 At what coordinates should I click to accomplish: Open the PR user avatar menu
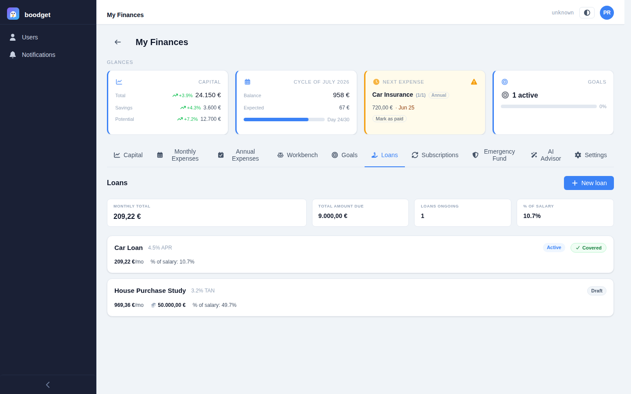tap(607, 13)
